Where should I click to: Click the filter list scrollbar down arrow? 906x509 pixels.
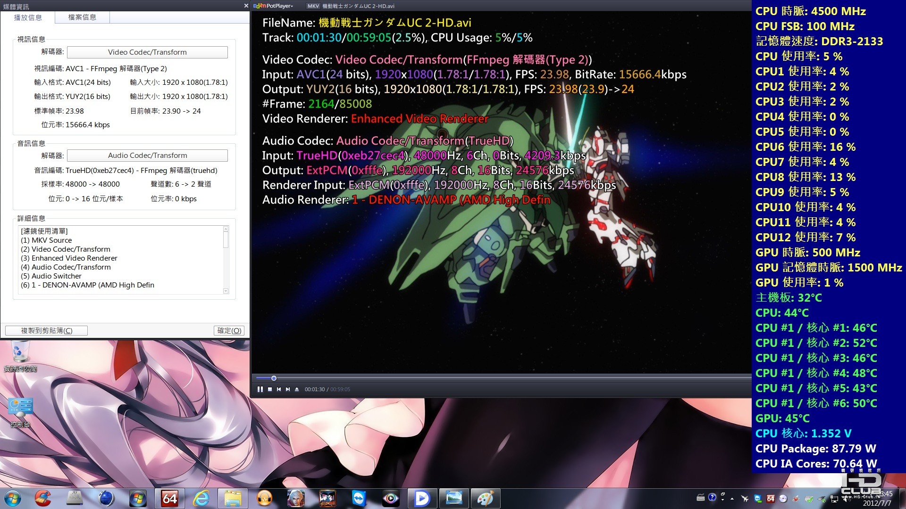point(226,291)
